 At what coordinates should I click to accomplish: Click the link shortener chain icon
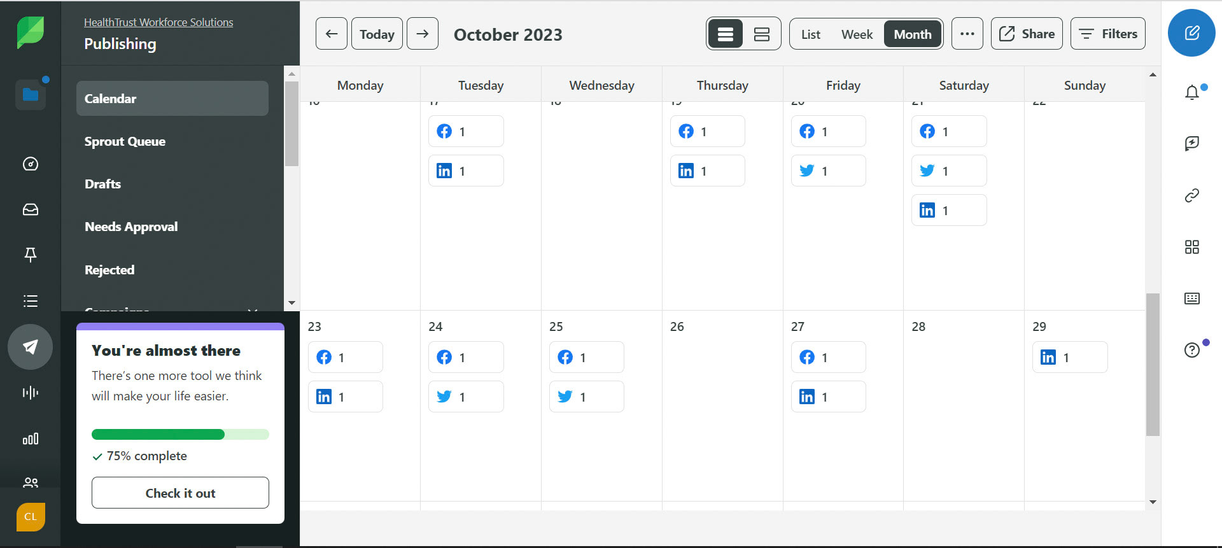1192,195
